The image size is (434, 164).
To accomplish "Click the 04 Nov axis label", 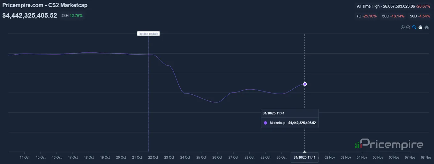I will (362, 157).
